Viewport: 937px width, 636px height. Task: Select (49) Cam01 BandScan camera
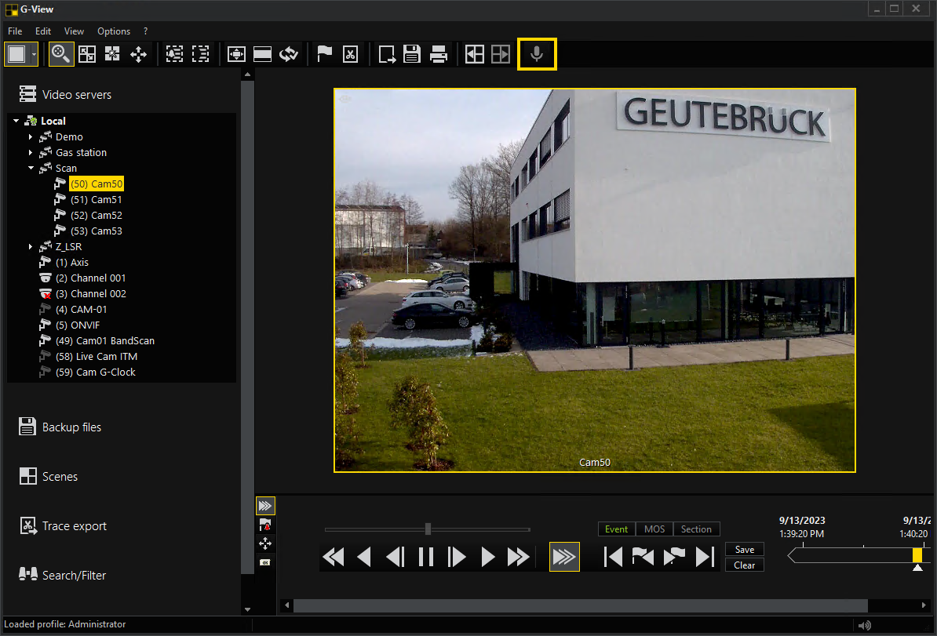tap(104, 340)
